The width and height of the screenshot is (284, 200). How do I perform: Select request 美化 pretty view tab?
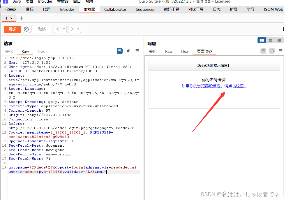coord(9,52)
